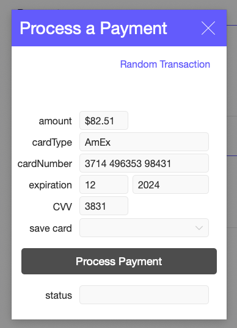The width and height of the screenshot is (237, 328).
Task: Click the CVV label text
Action: (62, 207)
